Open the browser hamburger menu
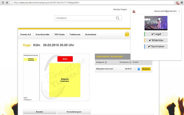The image size is (184, 115). coord(182,3)
